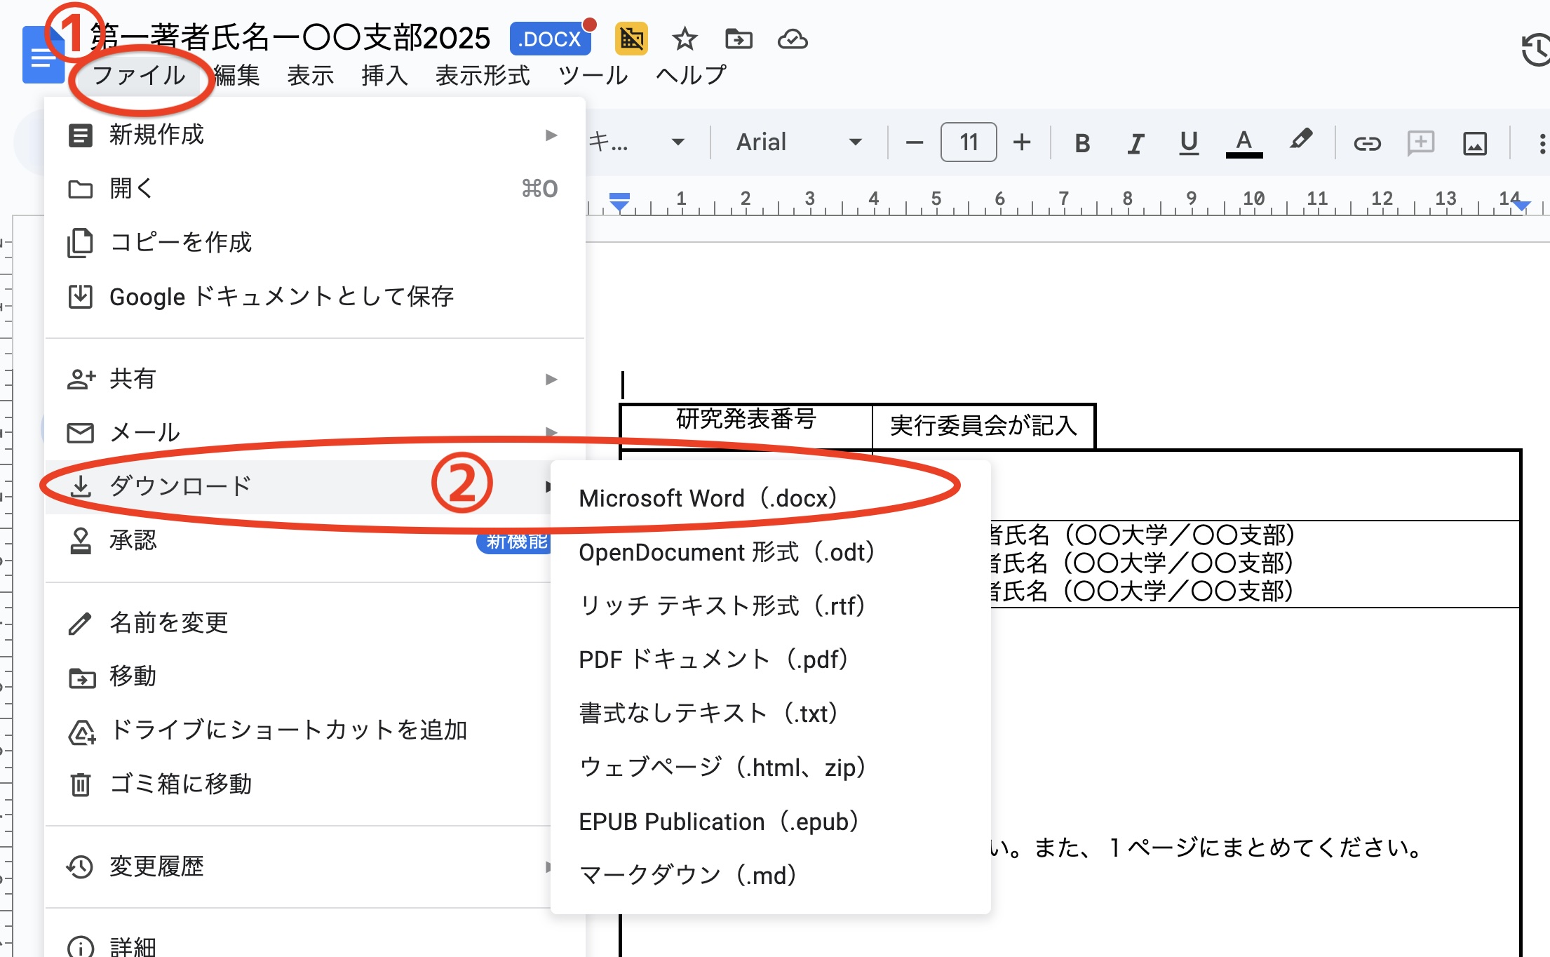
Task: Add a comment using the comment icon
Action: click(1420, 143)
